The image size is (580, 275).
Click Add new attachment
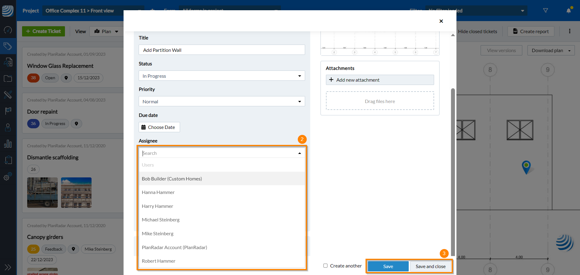380,80
